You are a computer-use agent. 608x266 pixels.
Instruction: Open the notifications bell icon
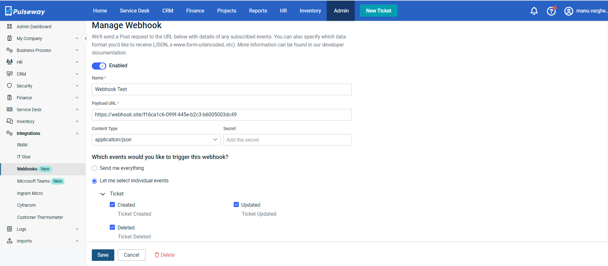pyautogui.click(x=534, y=11)
